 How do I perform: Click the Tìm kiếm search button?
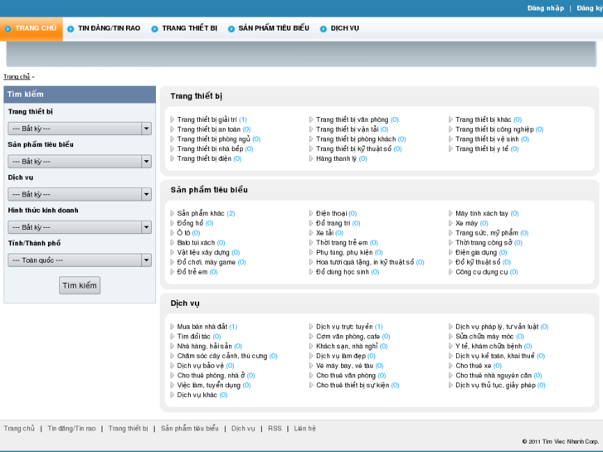tap(80, 285)
